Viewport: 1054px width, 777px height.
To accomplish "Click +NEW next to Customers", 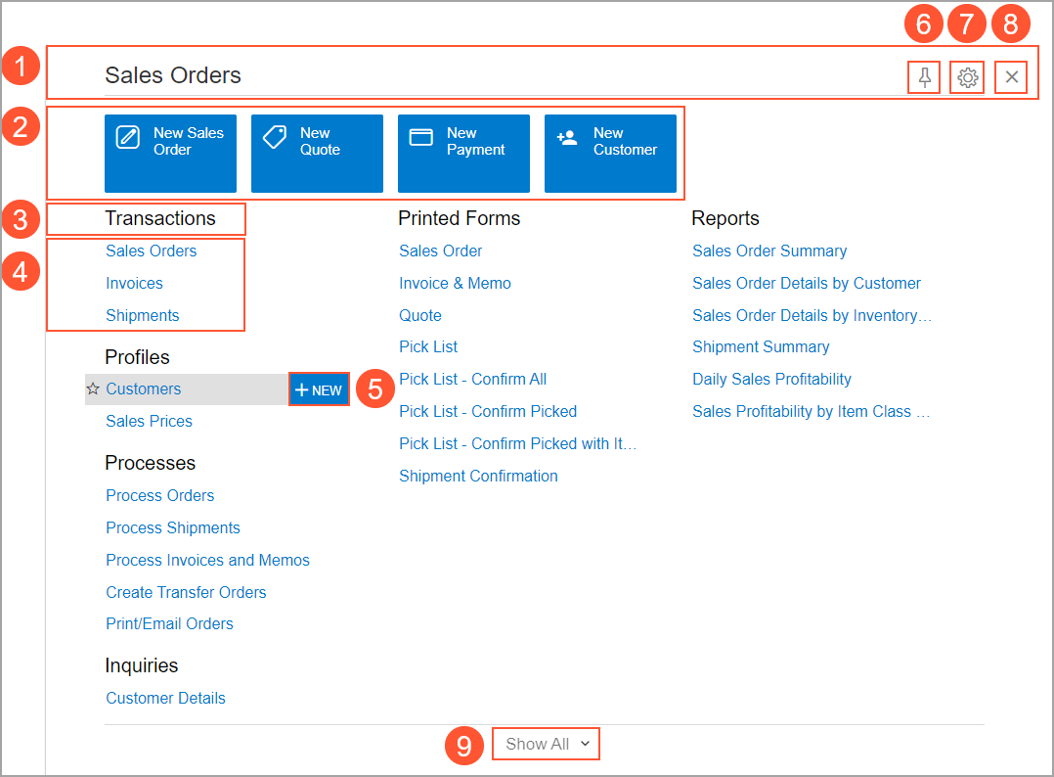I will click(x=319, y=388).
